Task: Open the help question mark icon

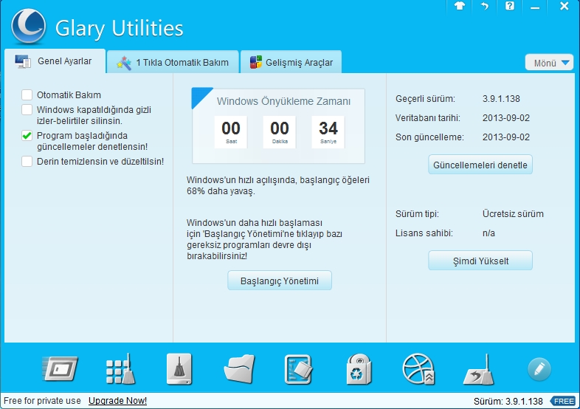Action: click(x=510, y=6)
